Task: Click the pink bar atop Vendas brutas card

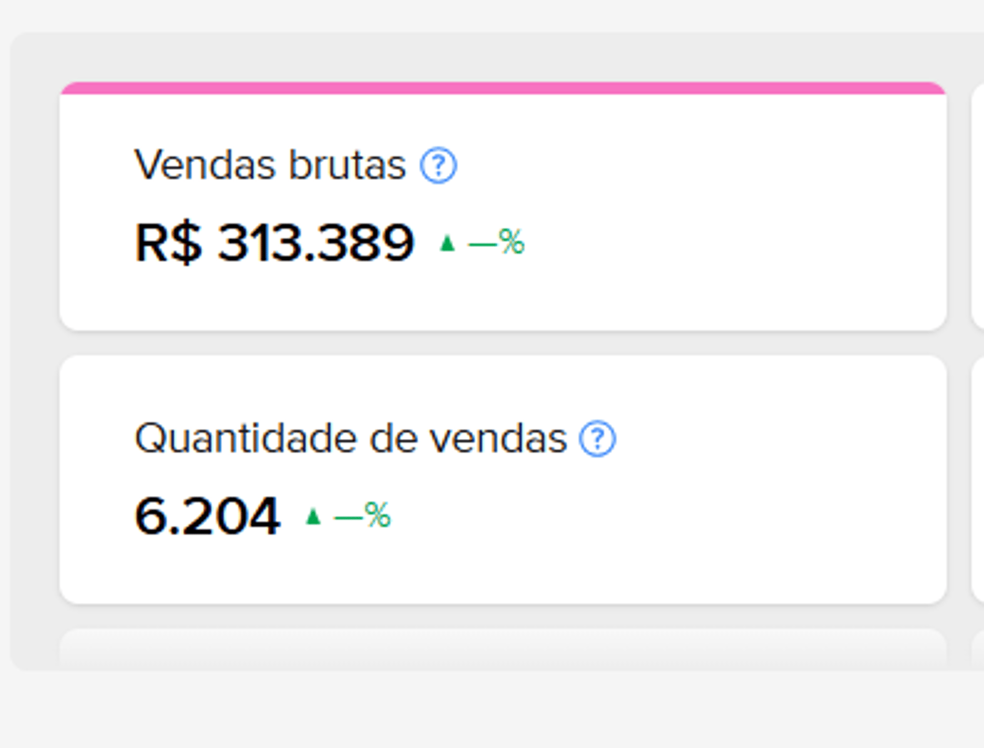Action: 503,88
